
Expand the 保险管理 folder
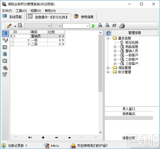[x=108, y=68]
